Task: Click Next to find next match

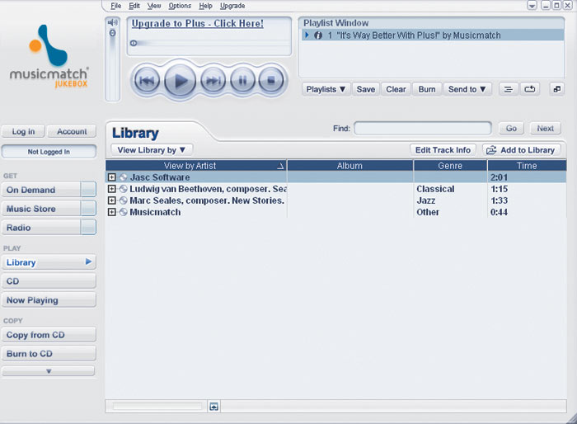Action: pos(546,128)
